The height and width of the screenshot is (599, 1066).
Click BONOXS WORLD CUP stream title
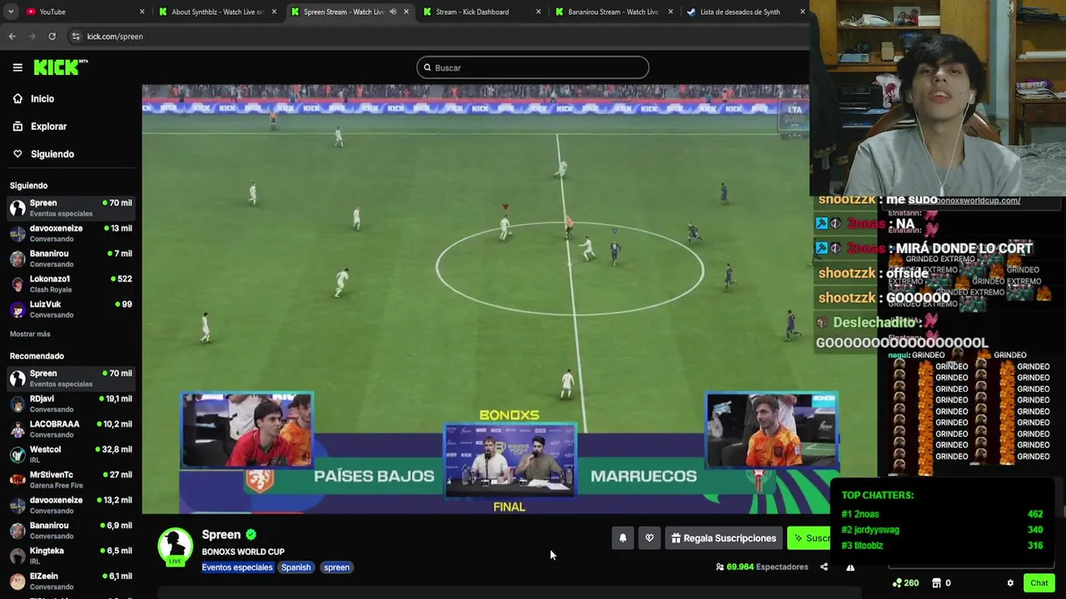[243, 552]
